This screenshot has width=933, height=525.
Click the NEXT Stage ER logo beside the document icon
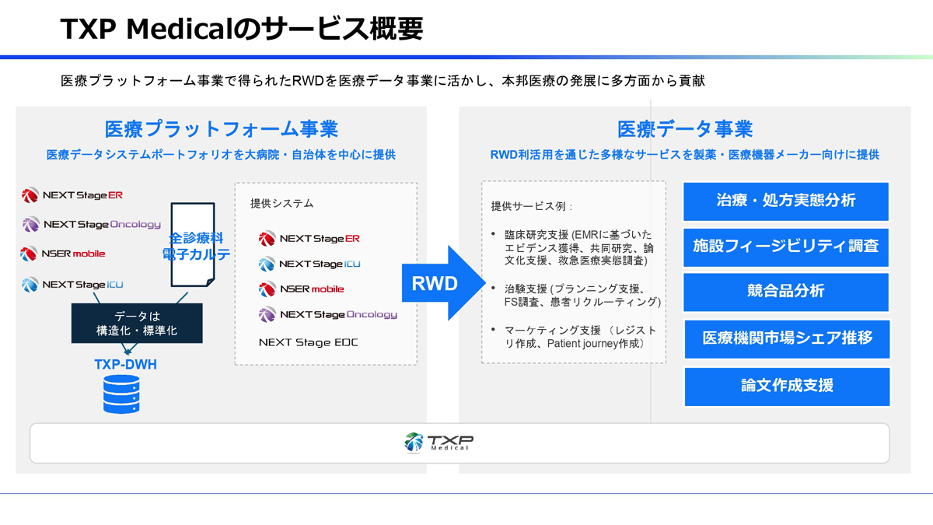[72, 195]
